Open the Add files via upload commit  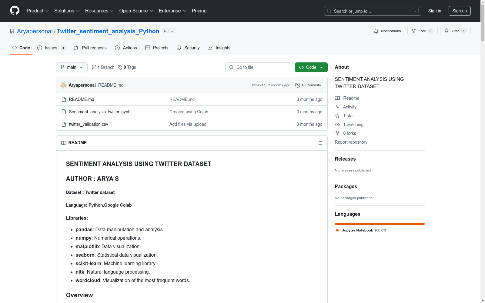(x=188, y=124)
